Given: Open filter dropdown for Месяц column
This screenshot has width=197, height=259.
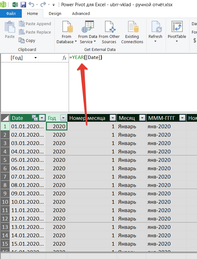Looking at the screenshot, I should tap(142, 118).
